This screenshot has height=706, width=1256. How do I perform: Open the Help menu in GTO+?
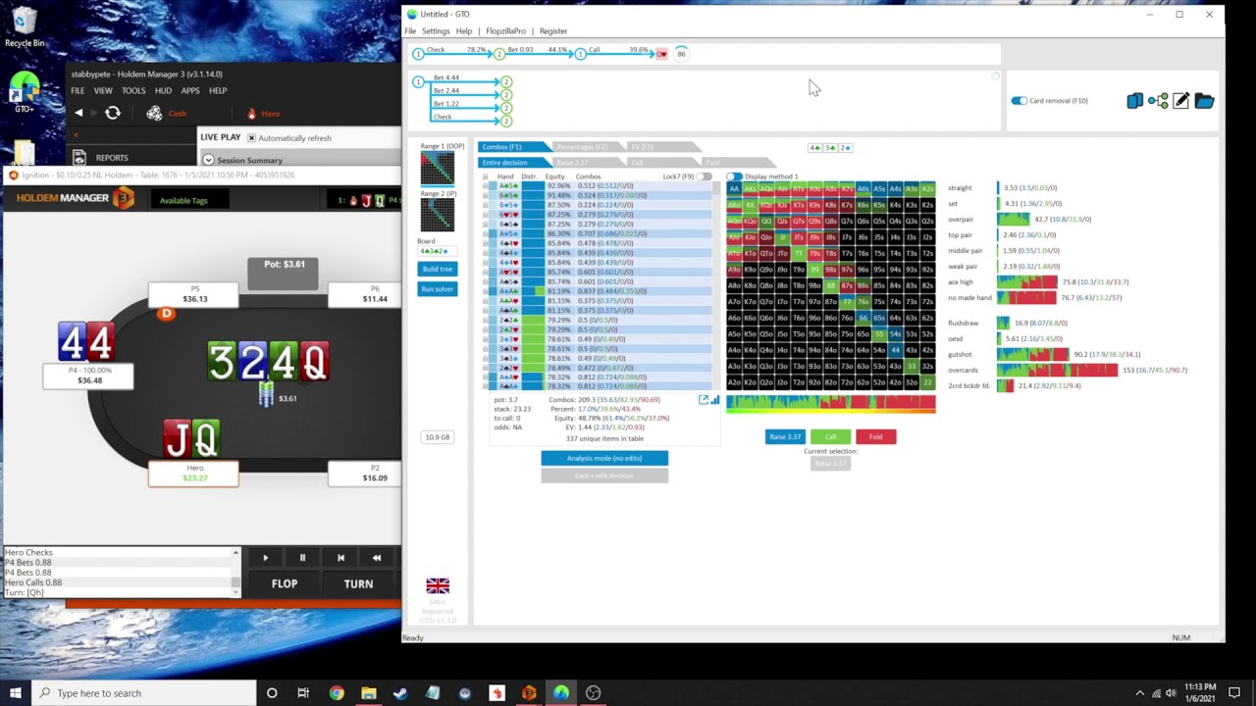click(x=463, y=31)
